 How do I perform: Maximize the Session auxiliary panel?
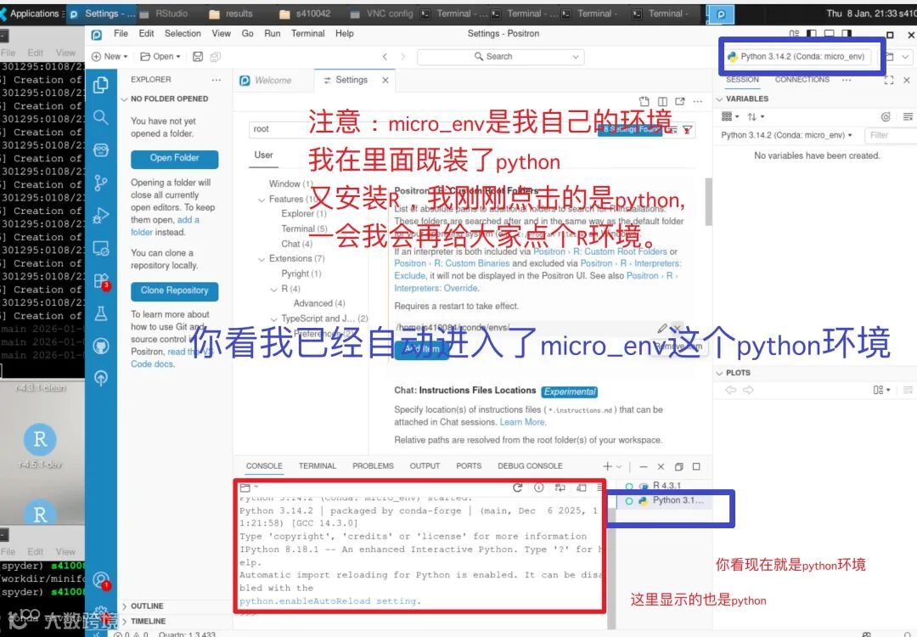point(889,80)
